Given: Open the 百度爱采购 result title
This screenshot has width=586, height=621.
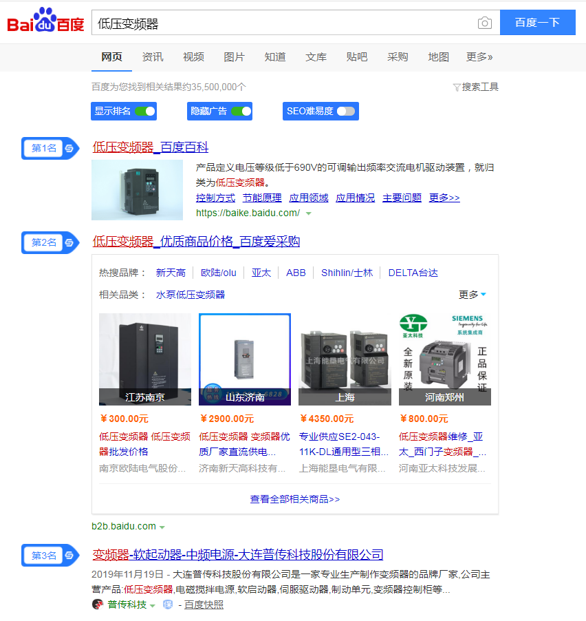Looking at the screenshot, I should pyautogui.click(x=196, y=242).
